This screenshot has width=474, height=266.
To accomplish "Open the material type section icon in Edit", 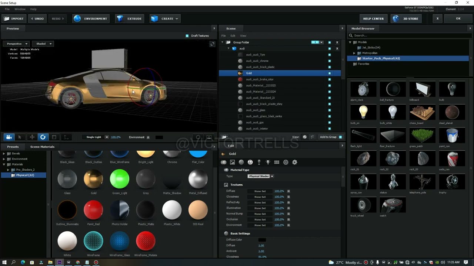I will tap(224, 162).
